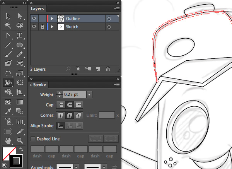Open the Layers panel flyout menu
The image size is (232, 169).
pyautogui.click(x=117, y=8)
